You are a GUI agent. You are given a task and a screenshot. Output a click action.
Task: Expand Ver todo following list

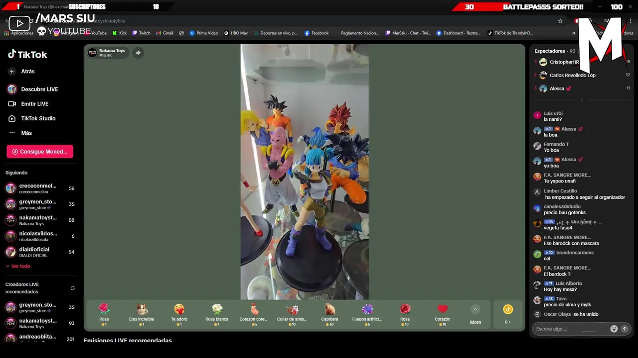click(x=18, y=266)
